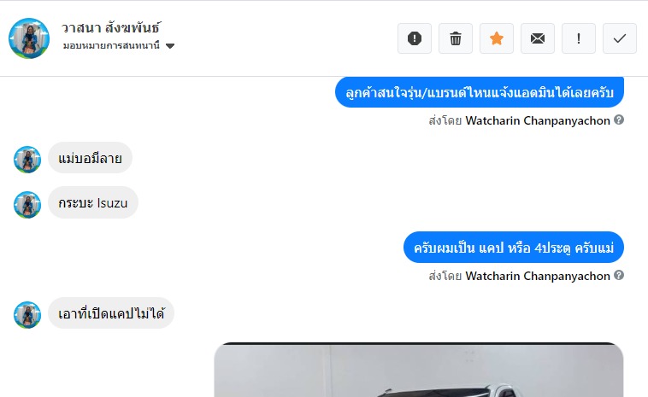648x397 pixels.
Task: Click avatar next to กระบะ Isuzu message
Action: pos(27,204)
